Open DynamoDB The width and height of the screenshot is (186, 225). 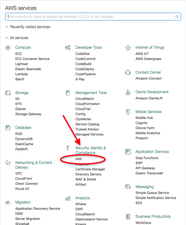point(24,139)
